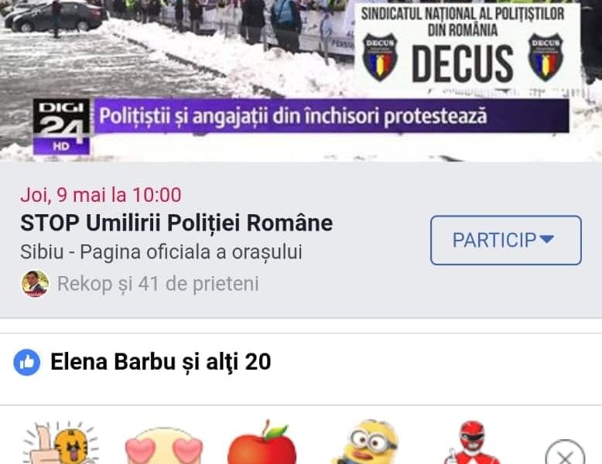Close the sticker suggestions bar
Viewport: 602px width, 464px height.
tap(565, 453)
